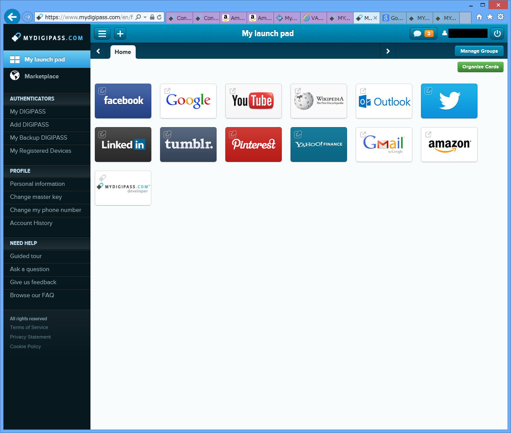Start the Guided tour
511x433 pixels.
[47, 256]
